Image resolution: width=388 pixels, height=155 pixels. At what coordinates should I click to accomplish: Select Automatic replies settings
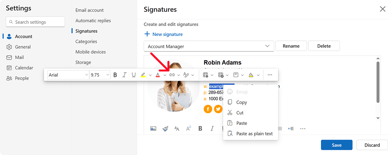(93, 21)
